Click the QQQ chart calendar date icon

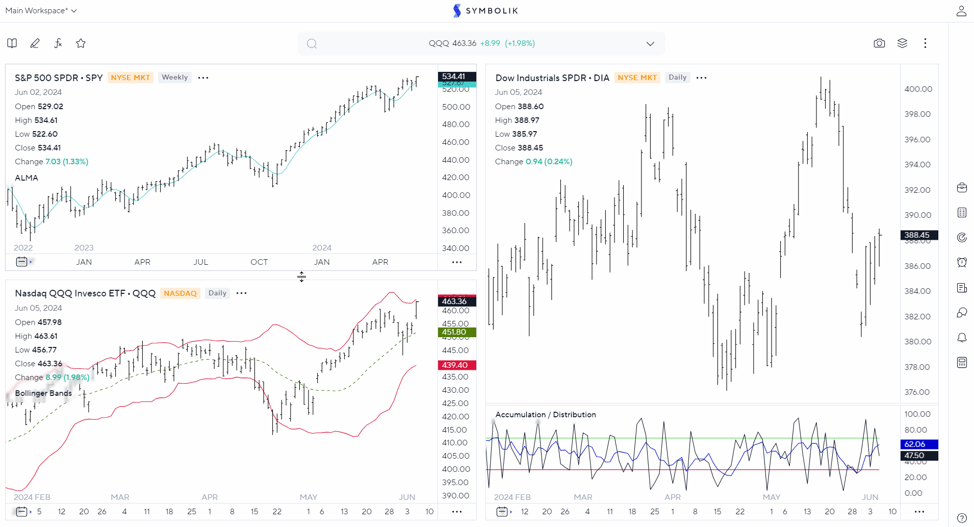[22, 511]
